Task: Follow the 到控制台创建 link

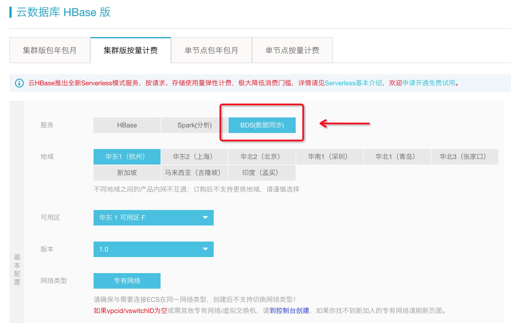Action: click(x=289, y=311)
